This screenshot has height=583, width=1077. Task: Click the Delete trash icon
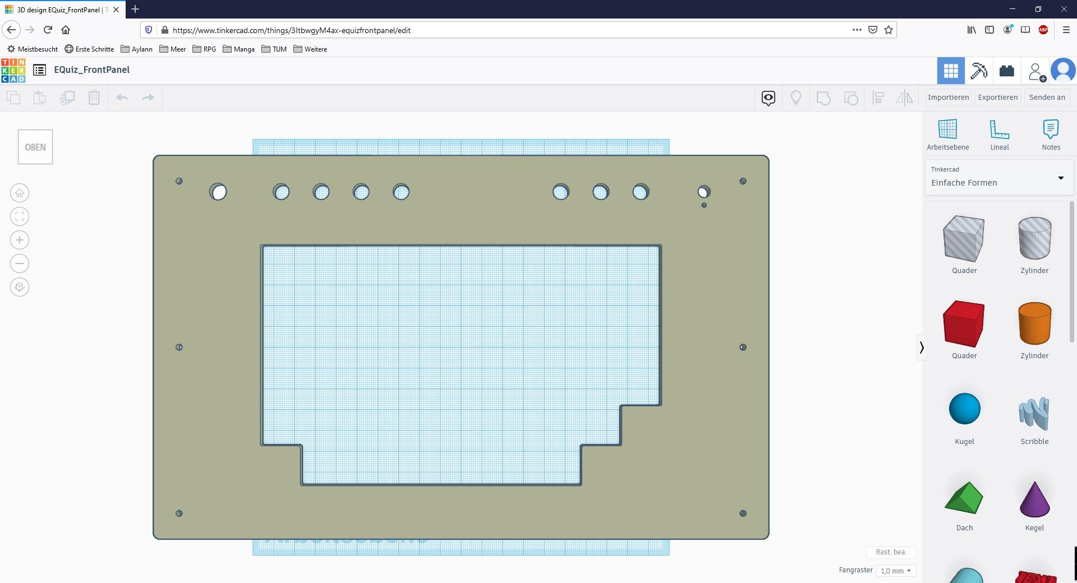tap(94, 98)
